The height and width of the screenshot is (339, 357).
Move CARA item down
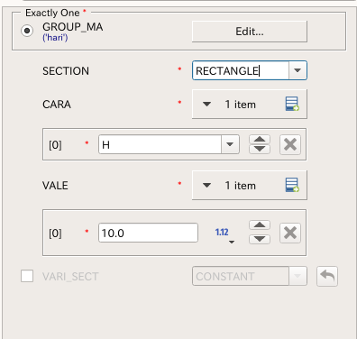pos(260,150)
